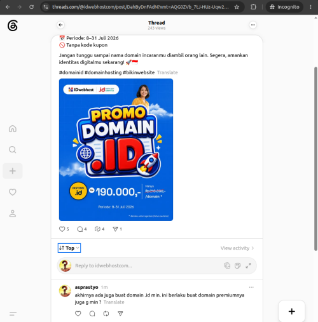Open asprastyo username link

[x=86, y=287]
